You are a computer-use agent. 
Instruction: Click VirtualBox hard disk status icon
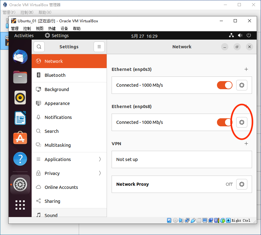pyautogui.click(x=169, y=220)
